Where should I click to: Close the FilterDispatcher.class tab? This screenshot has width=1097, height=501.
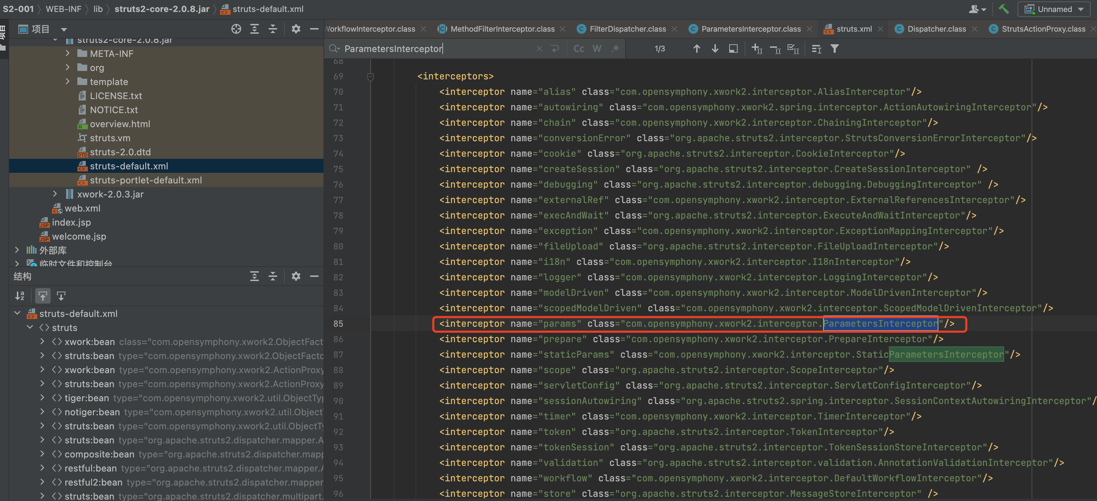coord(674,29)
